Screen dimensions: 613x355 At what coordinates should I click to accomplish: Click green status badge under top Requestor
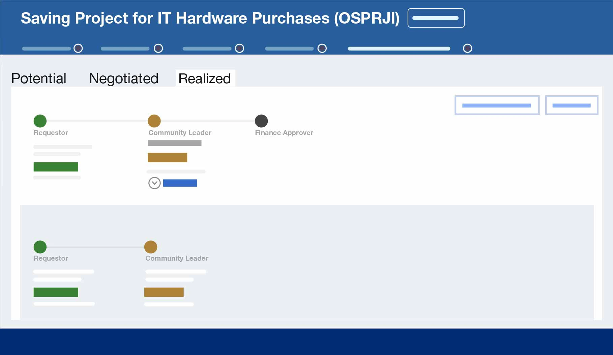coord(56,167)
